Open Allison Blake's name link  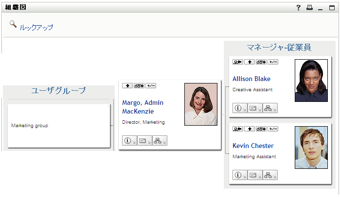(251, 79)
